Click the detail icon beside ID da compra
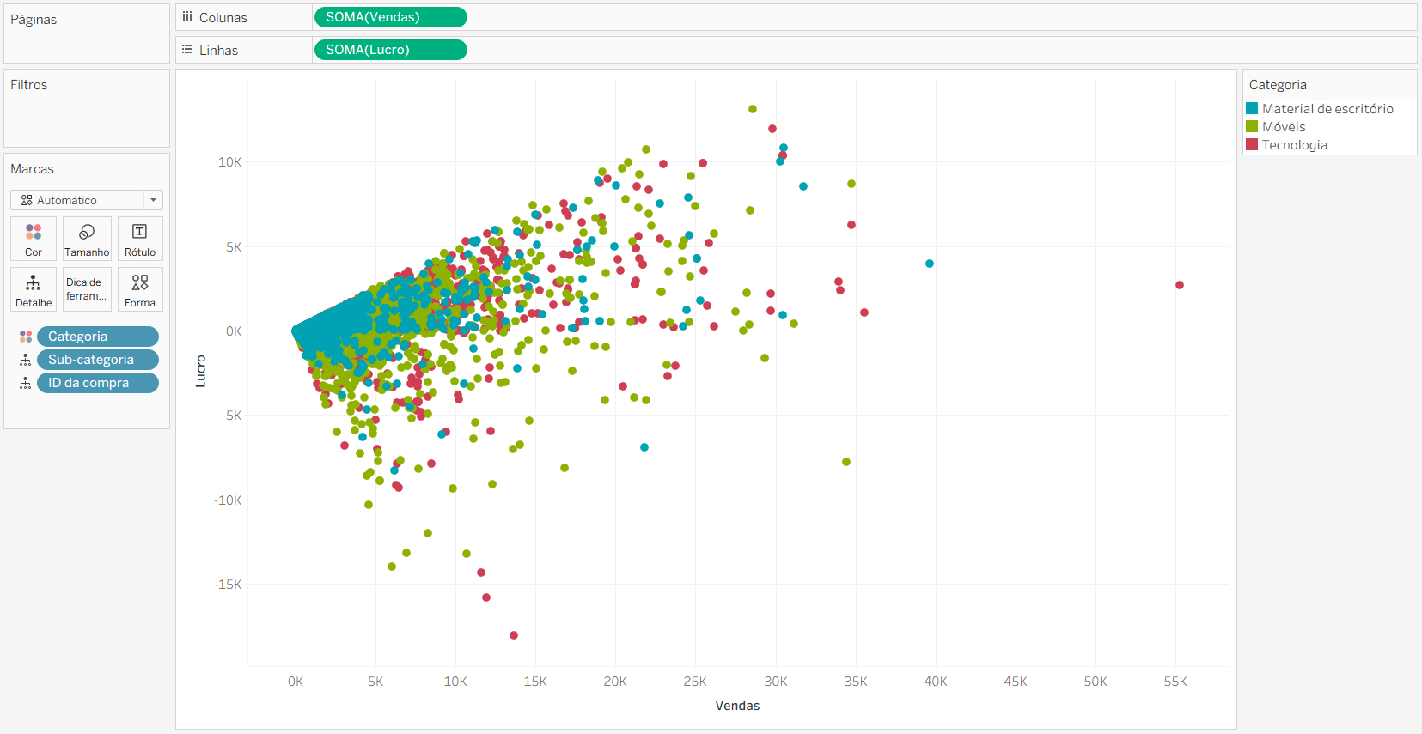This screenshot has width=1422, height=734. pyautogui.click(x=26, y=383)
